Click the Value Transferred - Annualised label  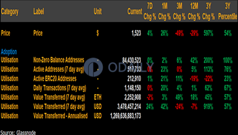60,116
